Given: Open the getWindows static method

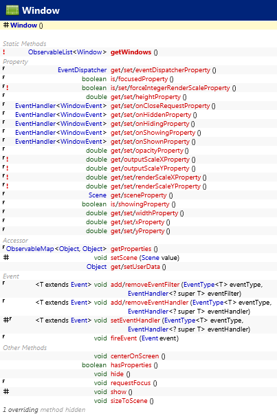Looking at the screenshot, I should (x=131, y=52).
